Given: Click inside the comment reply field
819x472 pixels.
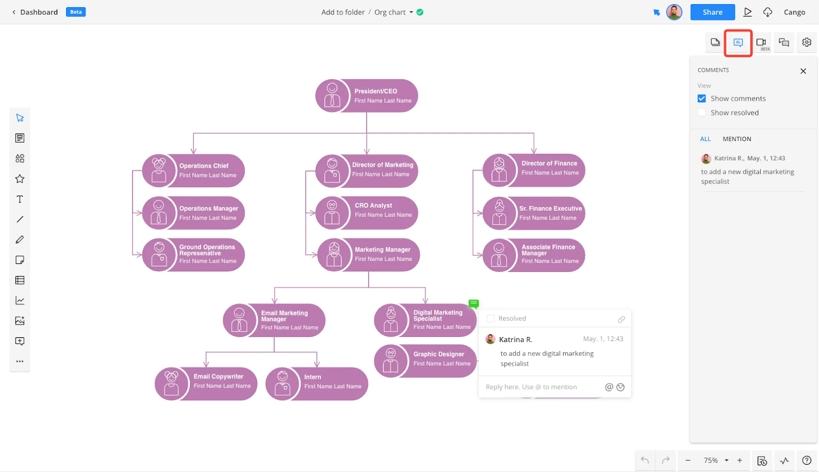Looking at the screenshot, I should (x=543, y=387).
